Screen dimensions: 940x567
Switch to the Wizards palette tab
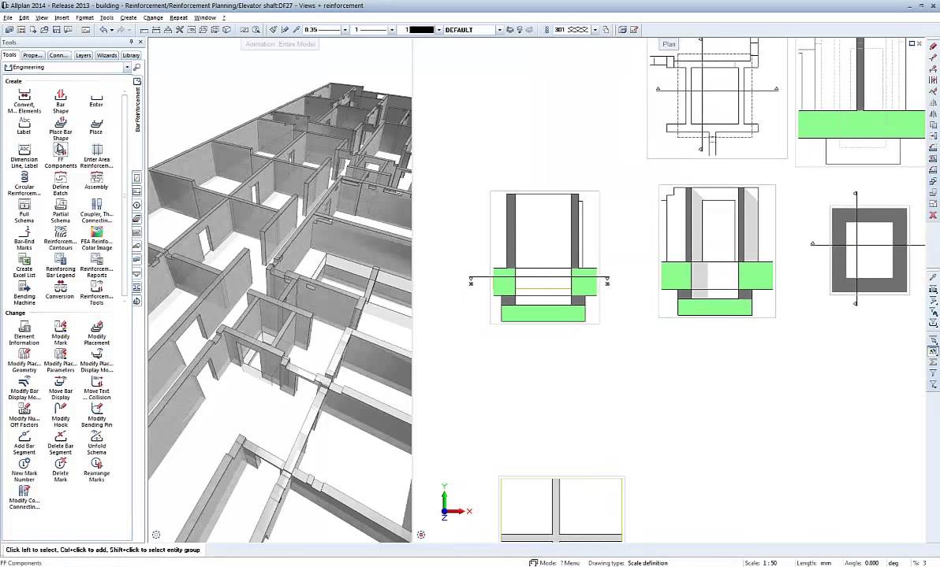106,55
